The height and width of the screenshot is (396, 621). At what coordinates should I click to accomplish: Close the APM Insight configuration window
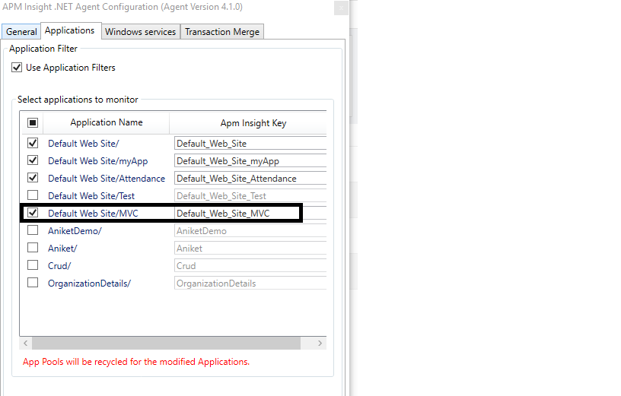click(x=341, y=8)
